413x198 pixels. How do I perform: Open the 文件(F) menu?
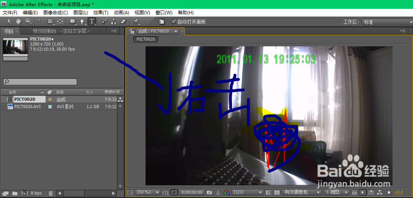tap(10, 13)
